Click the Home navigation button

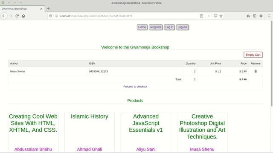coord(142,27)
